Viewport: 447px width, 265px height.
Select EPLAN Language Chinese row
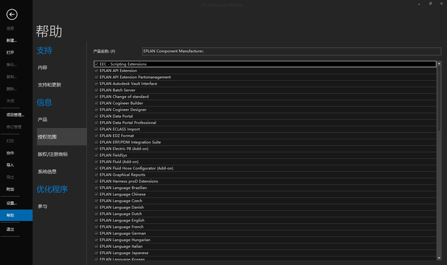point(265,194)
